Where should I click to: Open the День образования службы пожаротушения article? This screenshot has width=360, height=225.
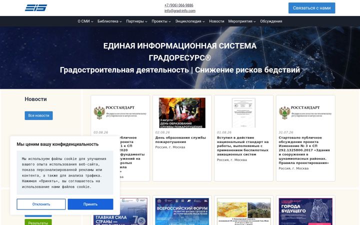coord(180,139)
